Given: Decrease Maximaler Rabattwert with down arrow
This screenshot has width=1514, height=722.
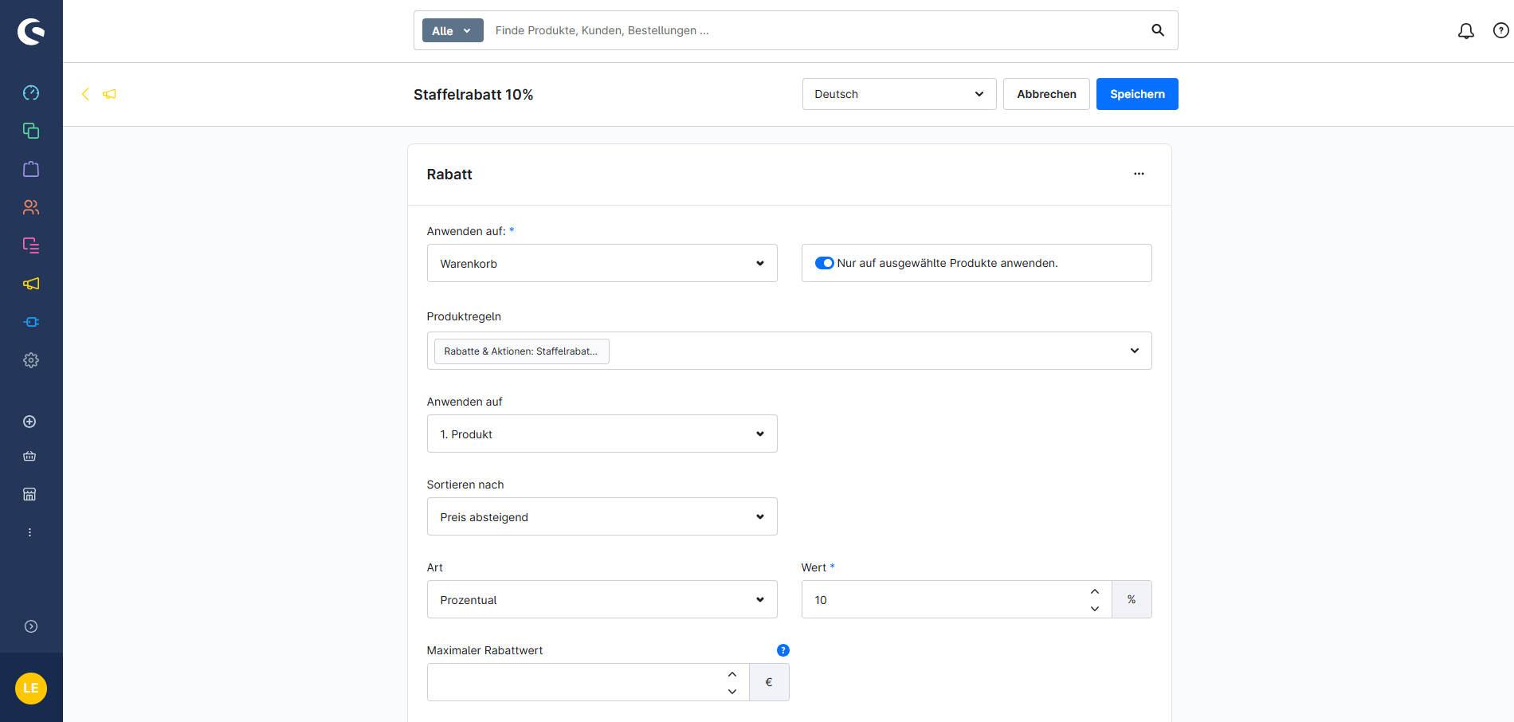Looking at the screenshot, I should [732, 691].
